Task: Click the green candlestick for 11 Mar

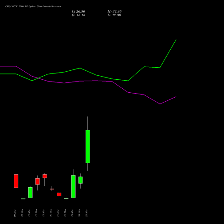Action: point(30,193)
